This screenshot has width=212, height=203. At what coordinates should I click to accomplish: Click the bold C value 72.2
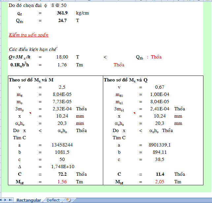[x=62, y=174]
